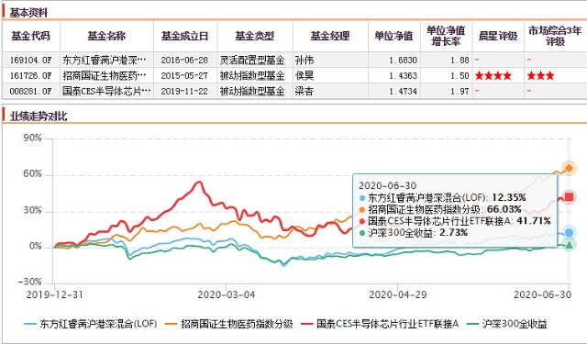
Task: Click the 2019-12-31 axis date label
Action: point(54,294)
